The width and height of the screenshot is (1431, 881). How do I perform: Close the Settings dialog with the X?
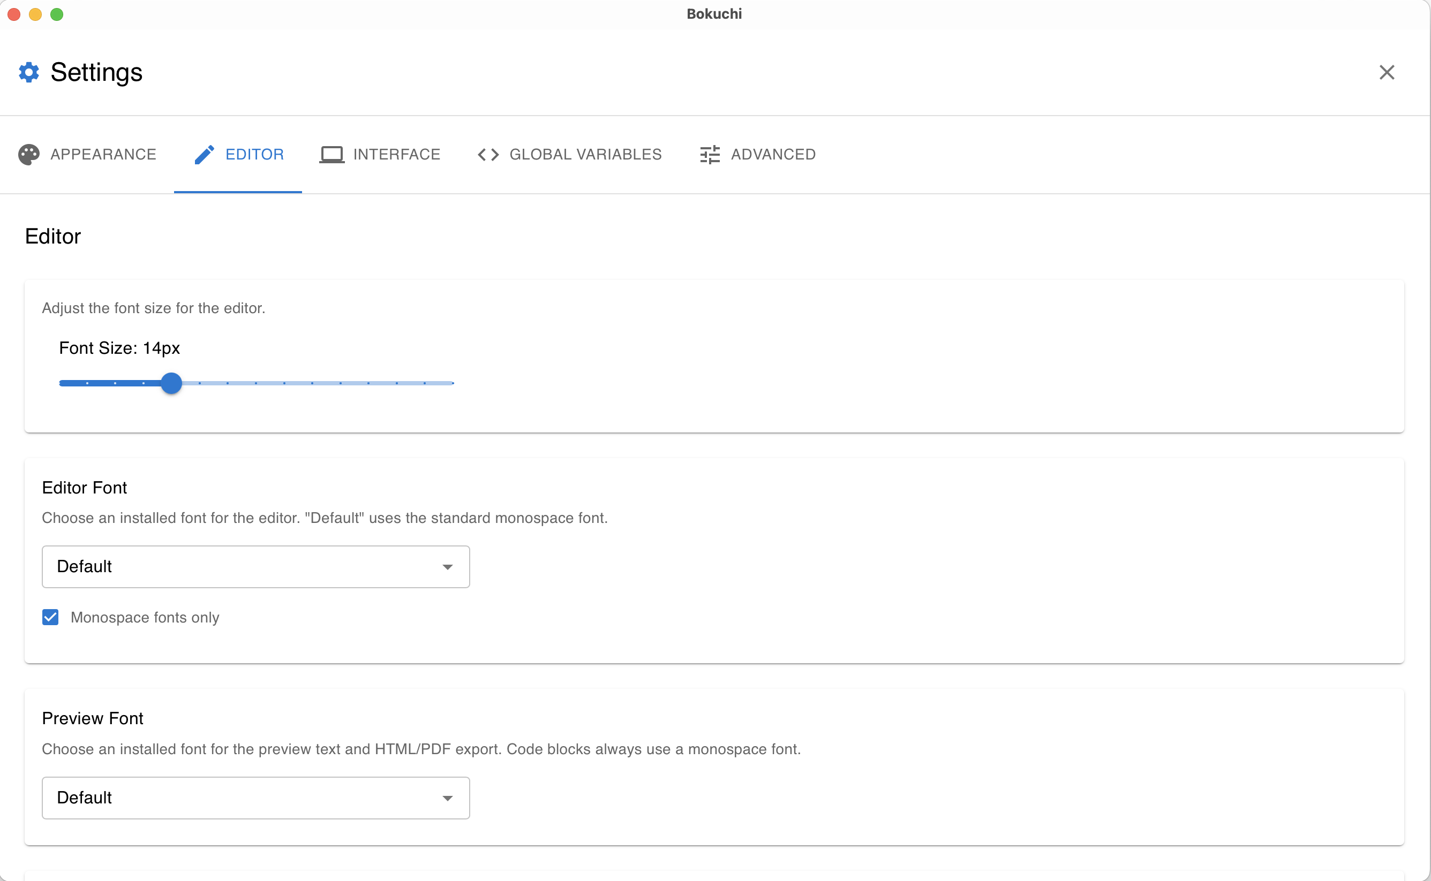[1387, 72]
